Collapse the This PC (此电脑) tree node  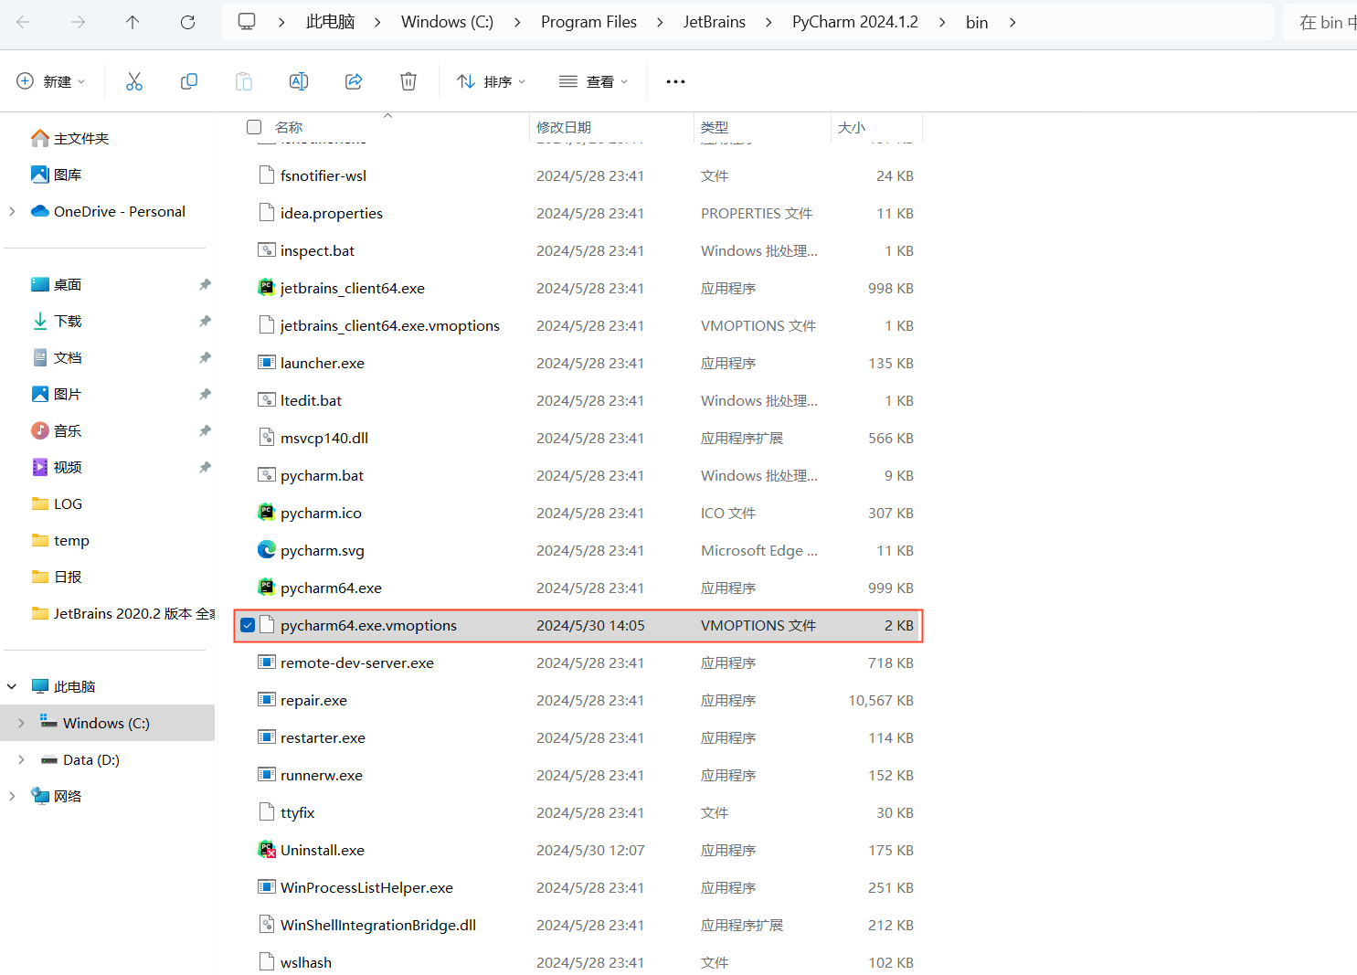(x=12, y=686)
